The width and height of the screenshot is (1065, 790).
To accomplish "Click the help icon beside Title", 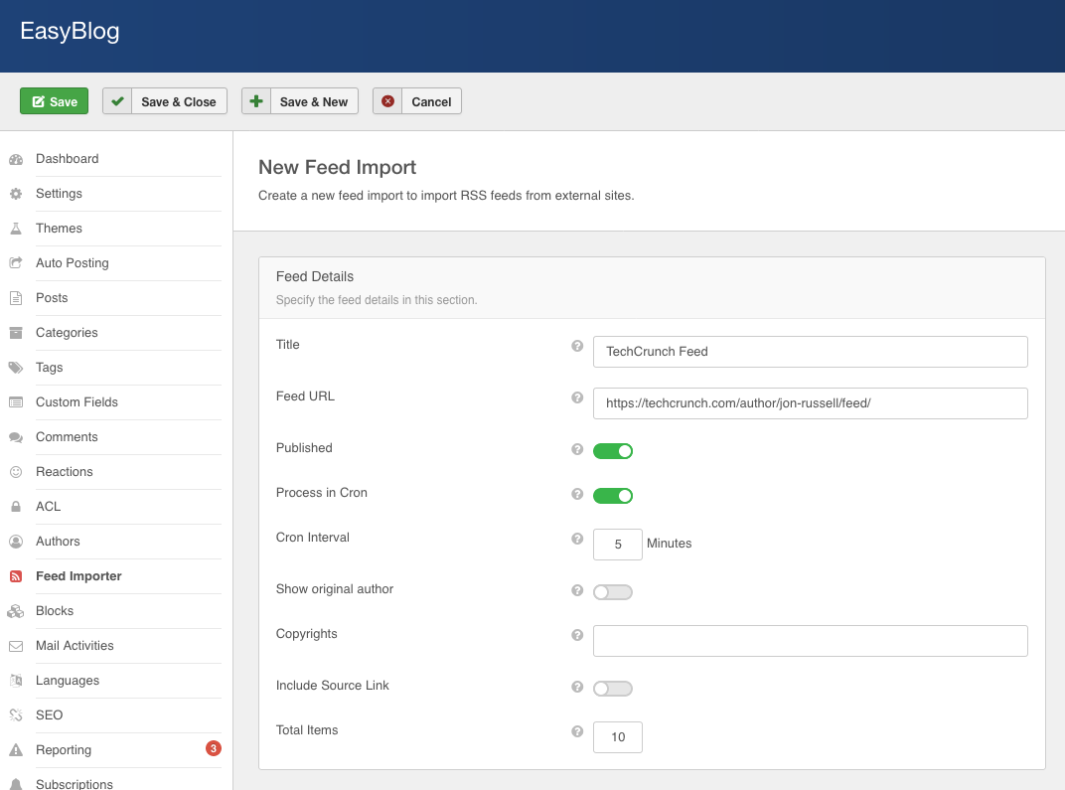I will coord(577,346).
